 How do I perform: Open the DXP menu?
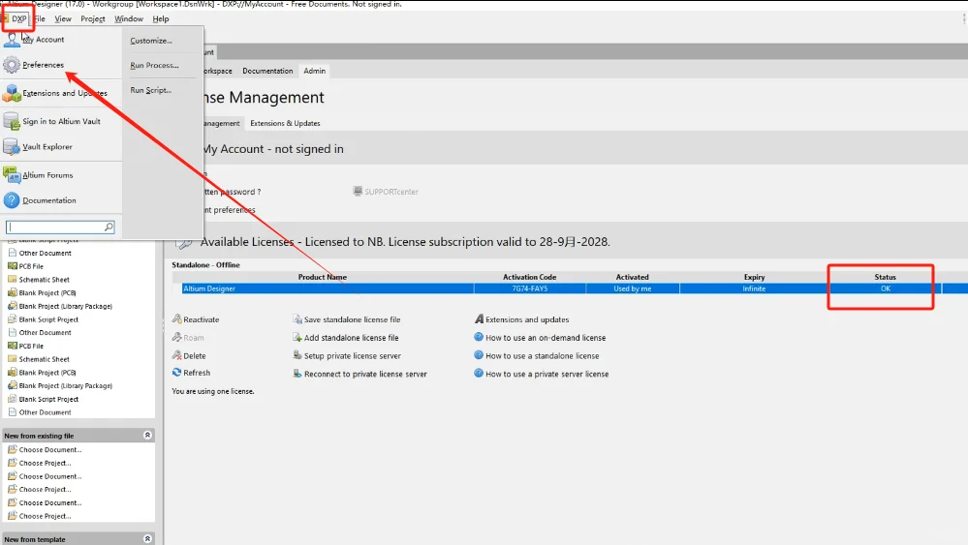[19, 19]
